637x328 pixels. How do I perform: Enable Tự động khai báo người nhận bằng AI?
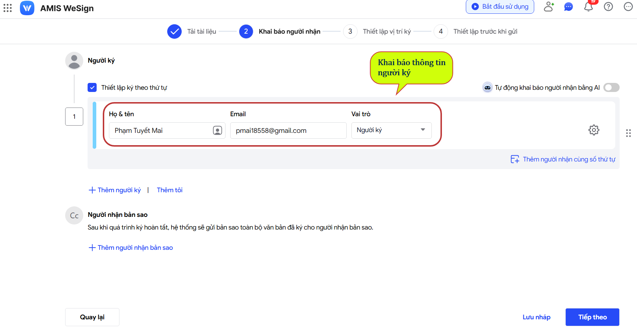[x=611, y=87]
